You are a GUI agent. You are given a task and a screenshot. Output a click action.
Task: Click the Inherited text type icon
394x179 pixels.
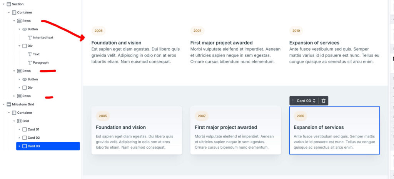(x=30, y=38)
